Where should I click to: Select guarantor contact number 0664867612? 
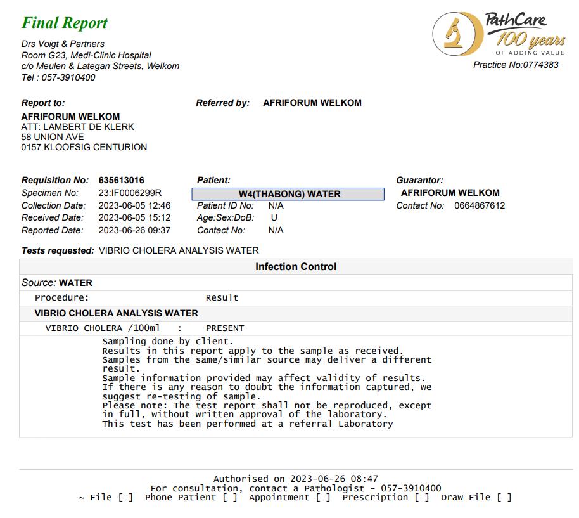pos(480,205)
